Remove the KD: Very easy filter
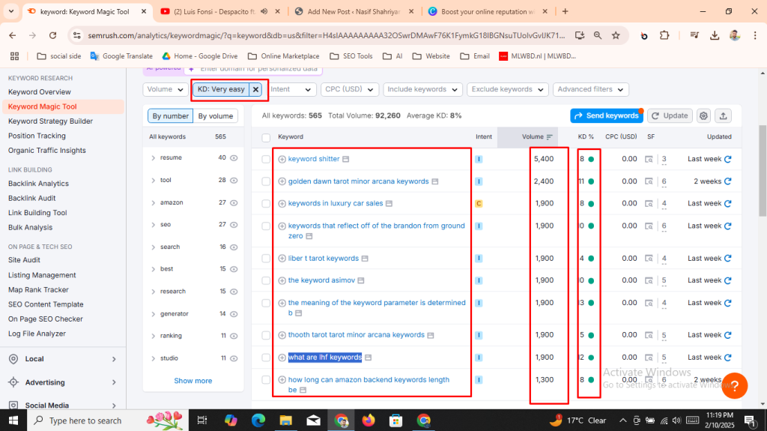767x431 pixels. [x=256, y=89]
